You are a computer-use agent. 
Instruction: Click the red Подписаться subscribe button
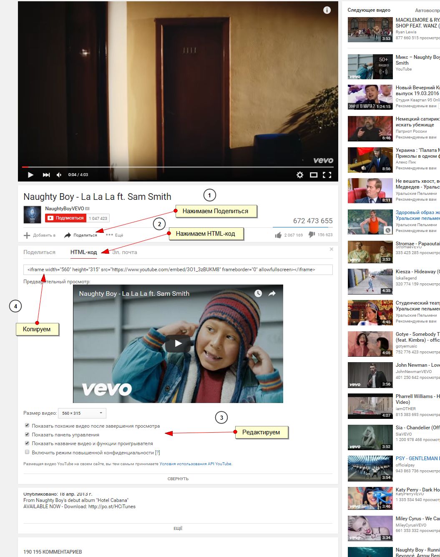tap(65, 218)
